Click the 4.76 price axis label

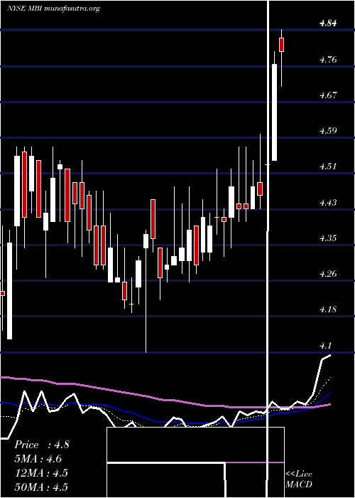tap(328, 59)
